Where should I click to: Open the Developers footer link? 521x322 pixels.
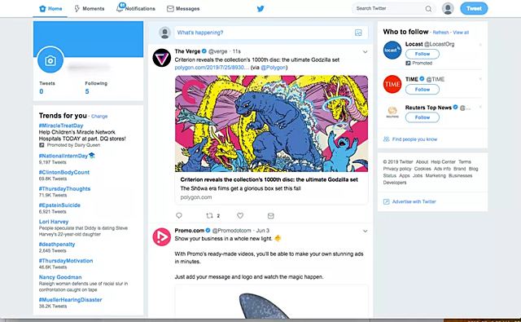[x=394, y=183]
